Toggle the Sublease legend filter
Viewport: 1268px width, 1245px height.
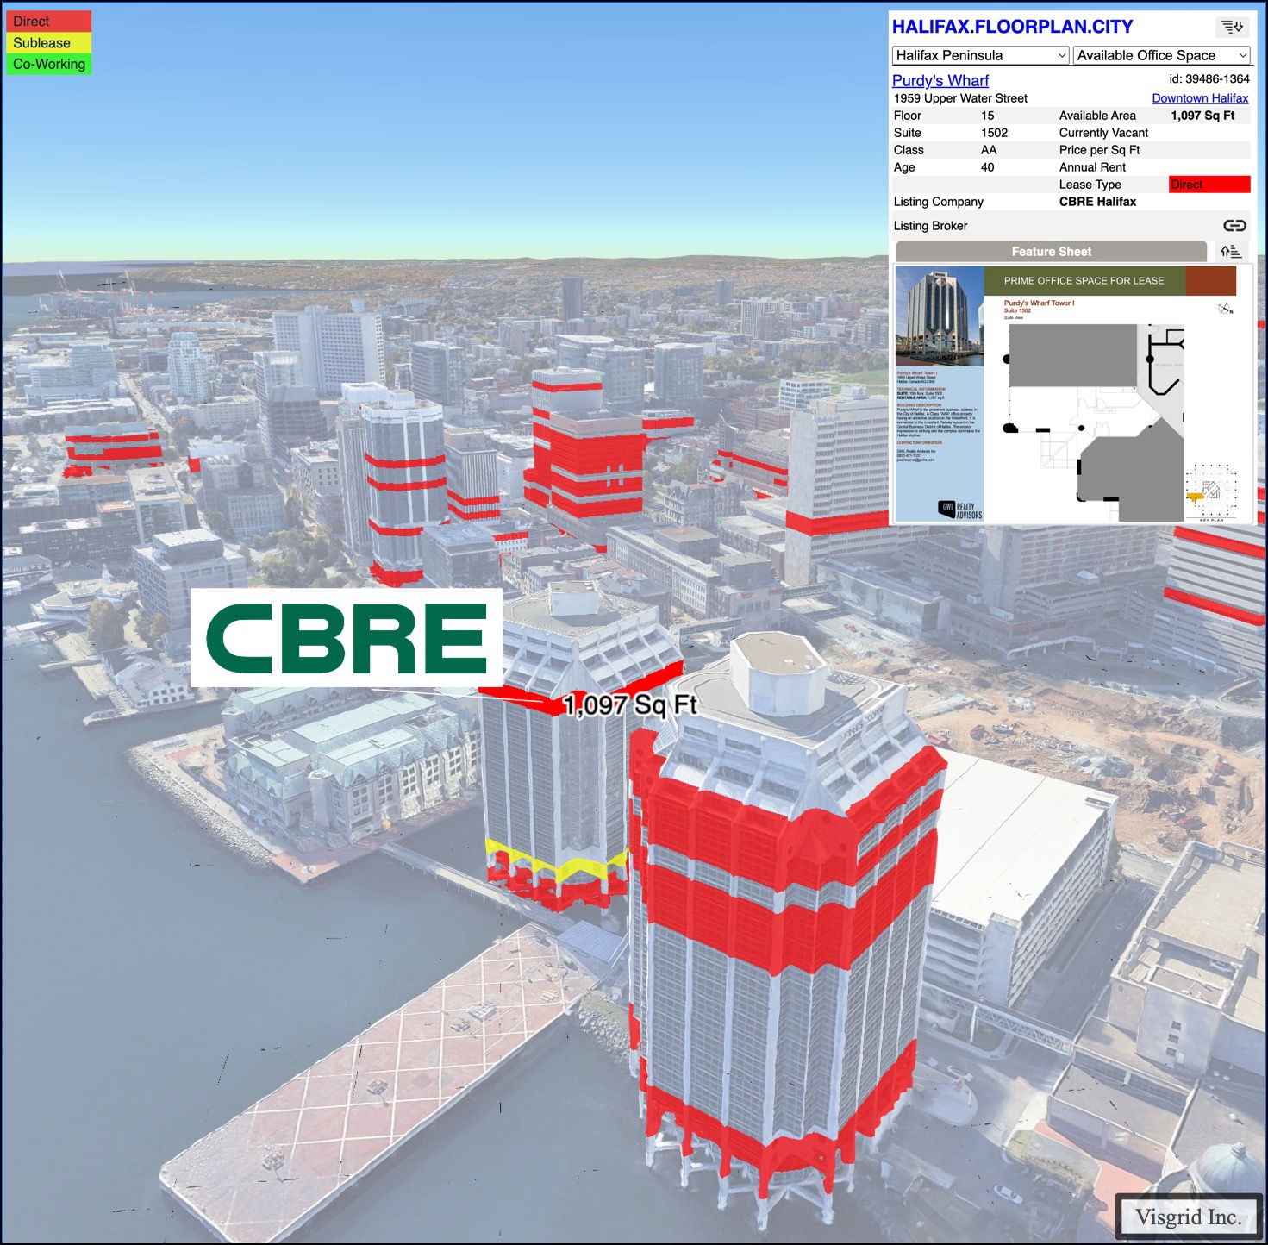(48, 43)
